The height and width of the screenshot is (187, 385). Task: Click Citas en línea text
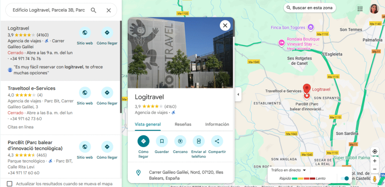point(20,127)
